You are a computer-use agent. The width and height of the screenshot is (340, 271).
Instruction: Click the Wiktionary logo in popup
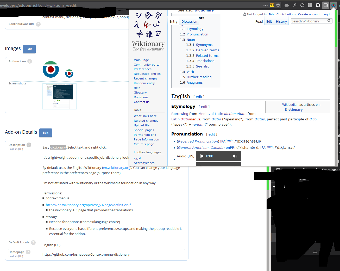(x=148, y=31)
